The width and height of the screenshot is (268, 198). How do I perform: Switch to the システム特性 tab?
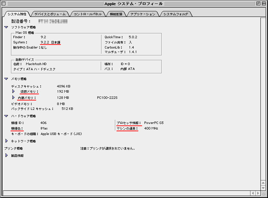click(17, 14)
